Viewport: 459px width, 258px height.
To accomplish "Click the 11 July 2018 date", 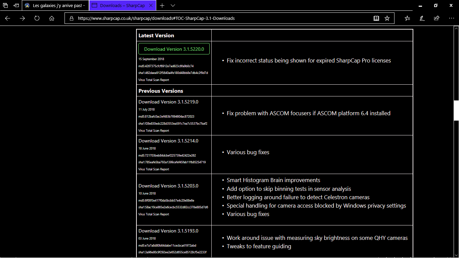I will [x=147, y=110].
